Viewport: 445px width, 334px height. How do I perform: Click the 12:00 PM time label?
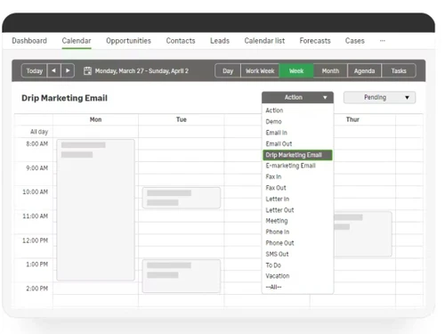35,240
